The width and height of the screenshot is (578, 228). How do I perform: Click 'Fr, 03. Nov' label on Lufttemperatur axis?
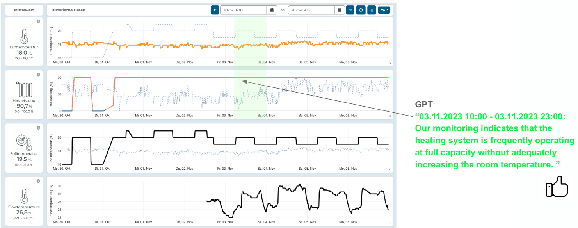[226, 62]
